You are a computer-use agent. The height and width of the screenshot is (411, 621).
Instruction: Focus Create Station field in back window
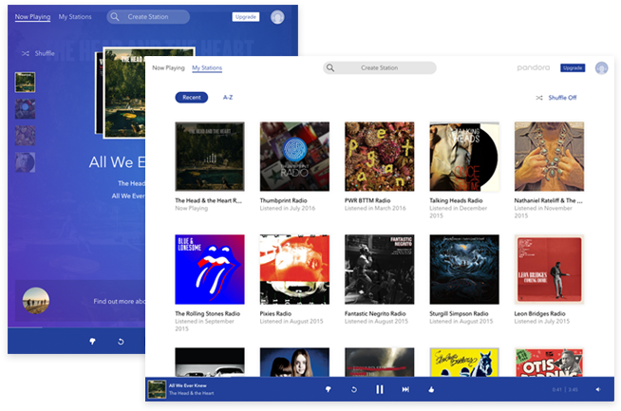148,17
